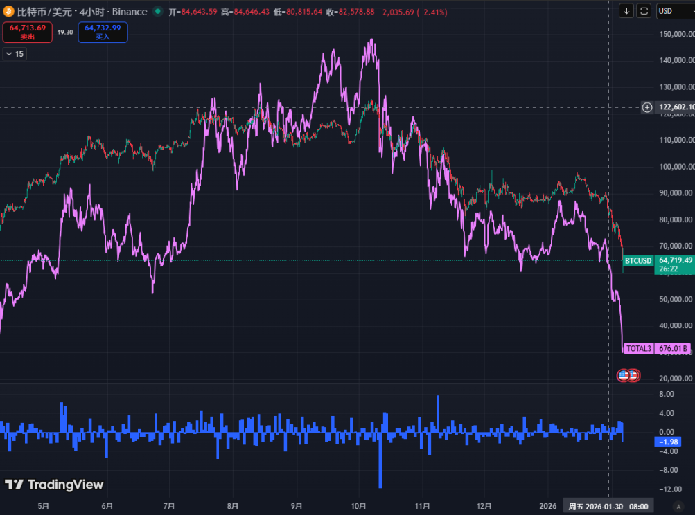Click the 4小时 interval in the chart title
This screenshot has height=515, width=695.
click(x=91, y=12)
